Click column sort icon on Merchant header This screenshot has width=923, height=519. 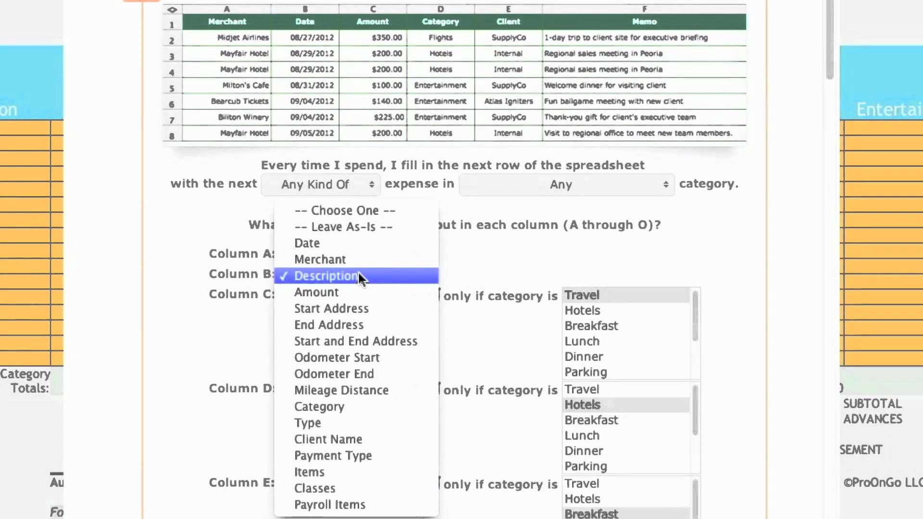click(226, 21)
